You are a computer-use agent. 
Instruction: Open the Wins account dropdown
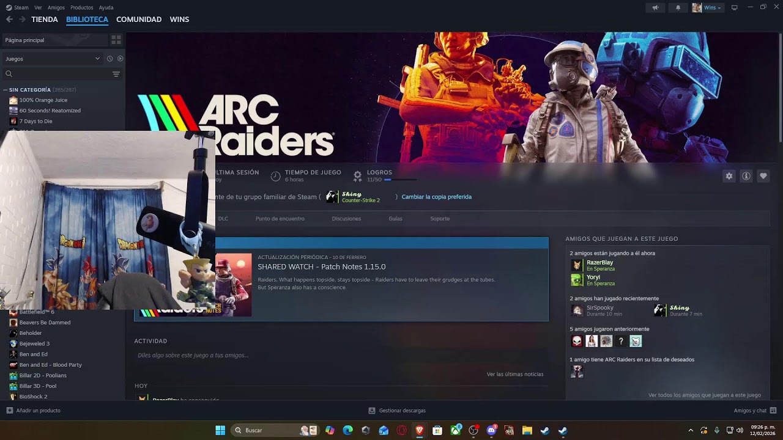[x=707, y=7]
